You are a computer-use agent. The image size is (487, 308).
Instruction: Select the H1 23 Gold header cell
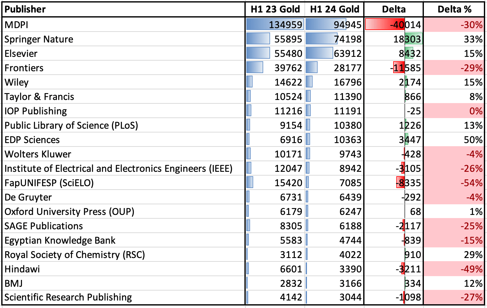[x=275, y=9]
